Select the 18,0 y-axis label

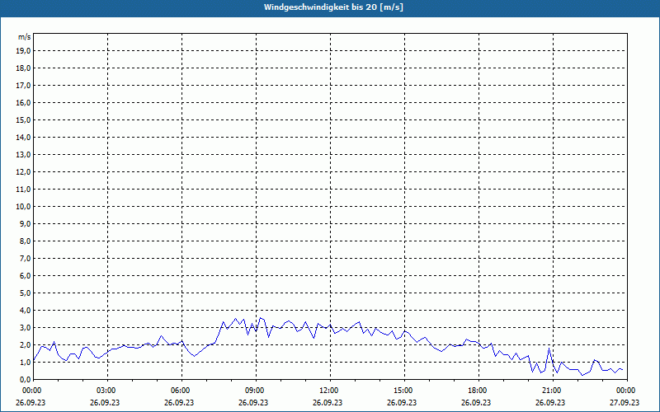(x=23, y=68)
